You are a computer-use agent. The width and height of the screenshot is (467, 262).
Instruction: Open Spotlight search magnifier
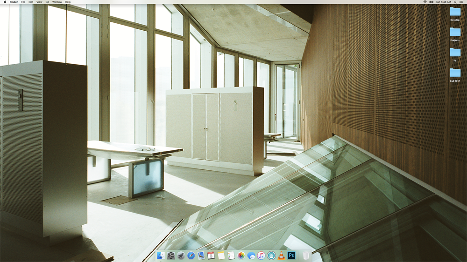pyautogui.click(x=455, y=2)
